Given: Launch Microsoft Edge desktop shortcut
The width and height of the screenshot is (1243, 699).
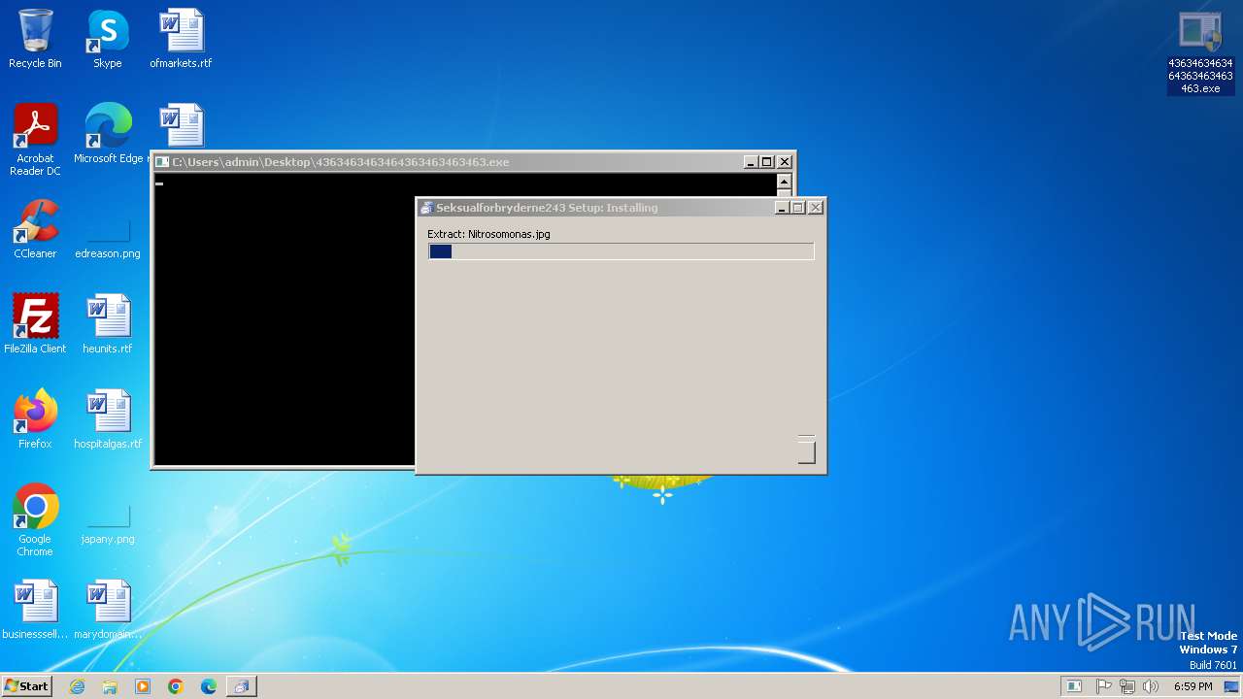Looking at the screenshot, I should pos(108,134).
